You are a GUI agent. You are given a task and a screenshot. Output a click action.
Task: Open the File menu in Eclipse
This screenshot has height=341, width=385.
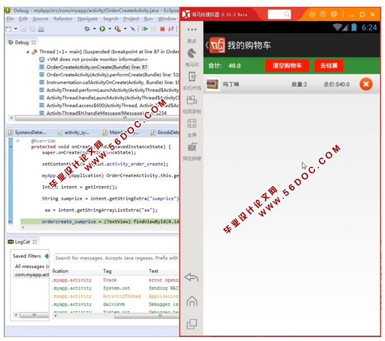pos(10,19)
